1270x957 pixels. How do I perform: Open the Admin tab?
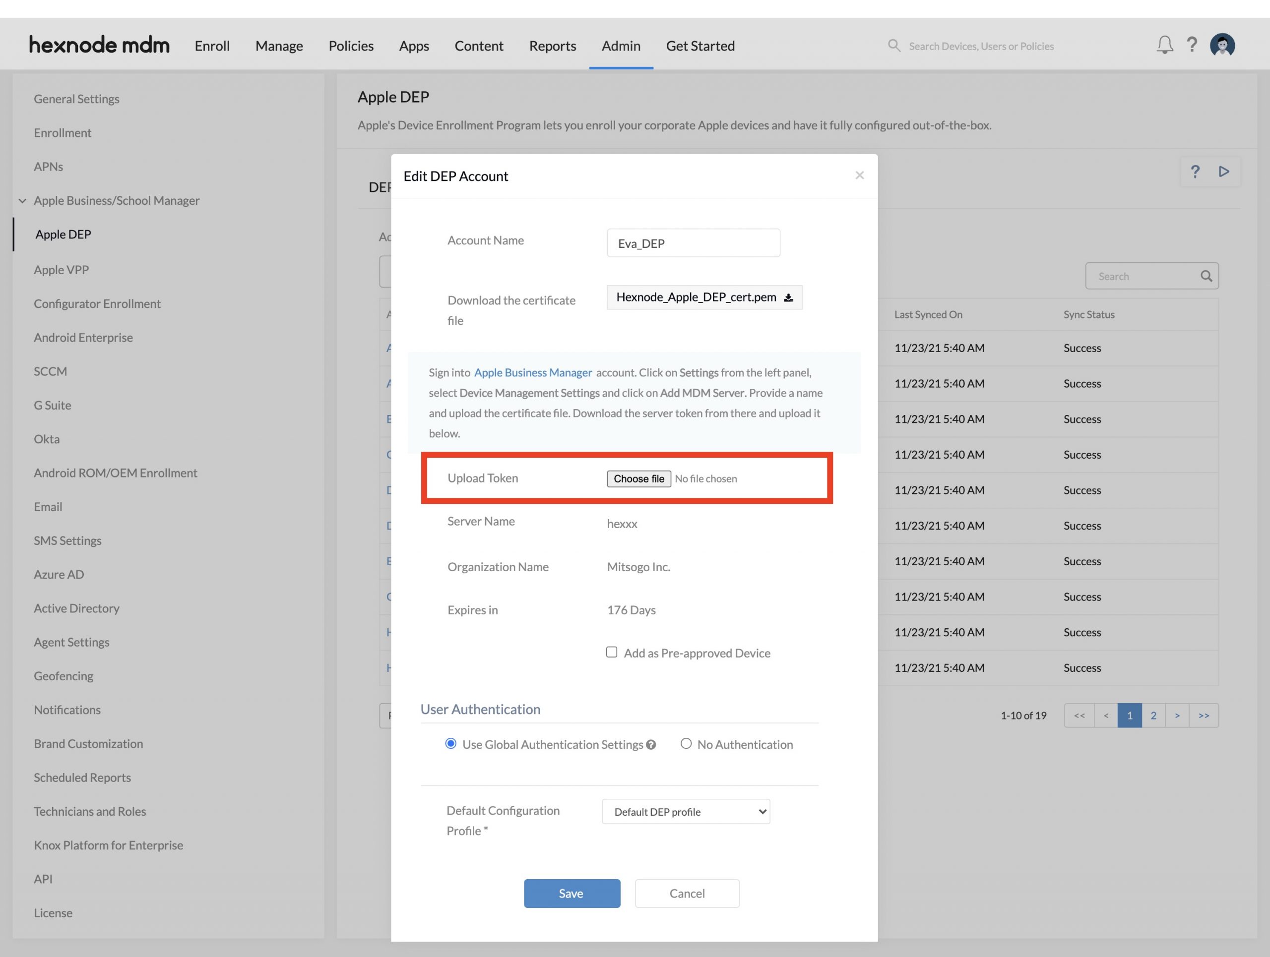(621, 46)
